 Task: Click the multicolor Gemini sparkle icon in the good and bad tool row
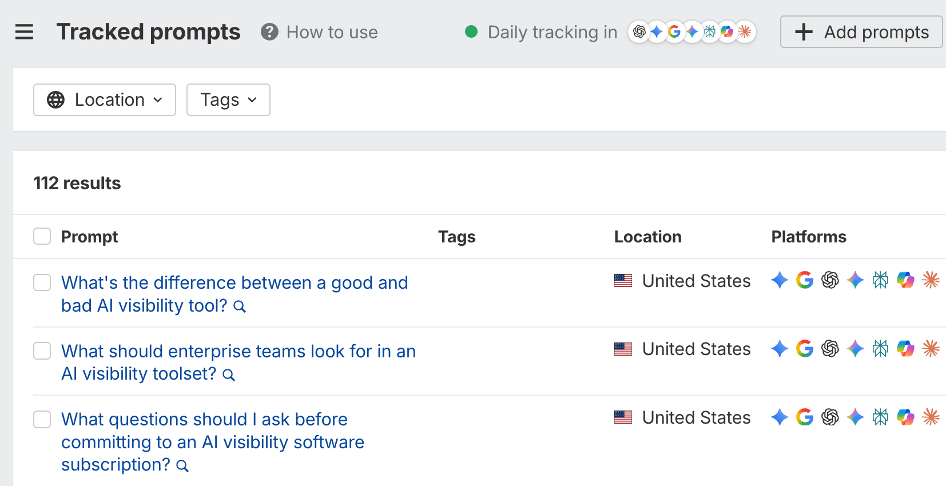tap(855, 280)
